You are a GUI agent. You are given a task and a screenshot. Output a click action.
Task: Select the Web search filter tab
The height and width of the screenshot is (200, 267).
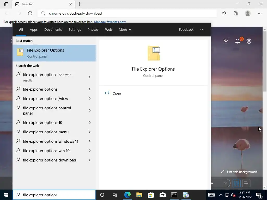pyautogui.click(x=108, y=30)
